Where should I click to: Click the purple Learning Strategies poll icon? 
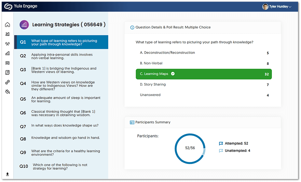tap(24, 25)
